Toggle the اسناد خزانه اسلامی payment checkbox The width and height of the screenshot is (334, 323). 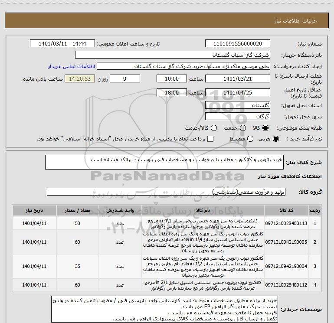[x=210, y=139]
